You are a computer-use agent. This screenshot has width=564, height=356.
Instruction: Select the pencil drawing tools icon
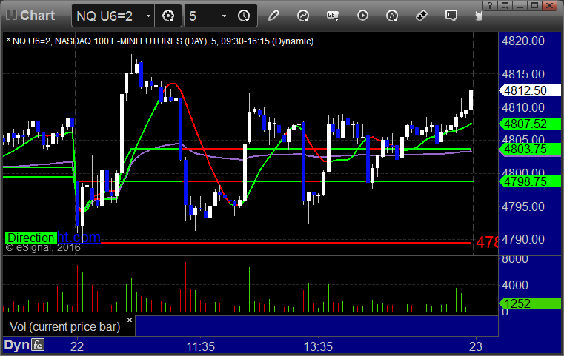(273, 16)
